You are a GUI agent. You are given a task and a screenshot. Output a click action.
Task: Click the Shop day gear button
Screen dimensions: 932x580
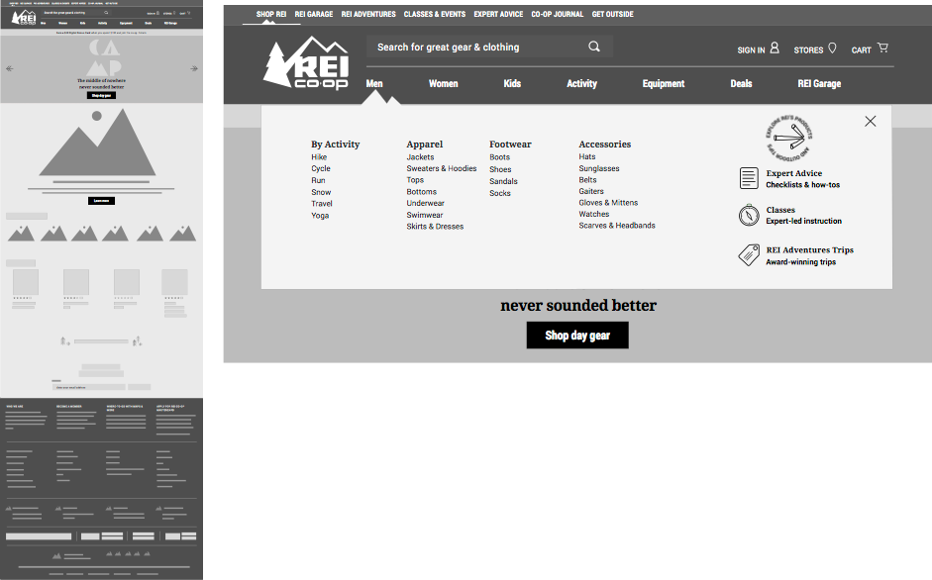coord(577,336)
